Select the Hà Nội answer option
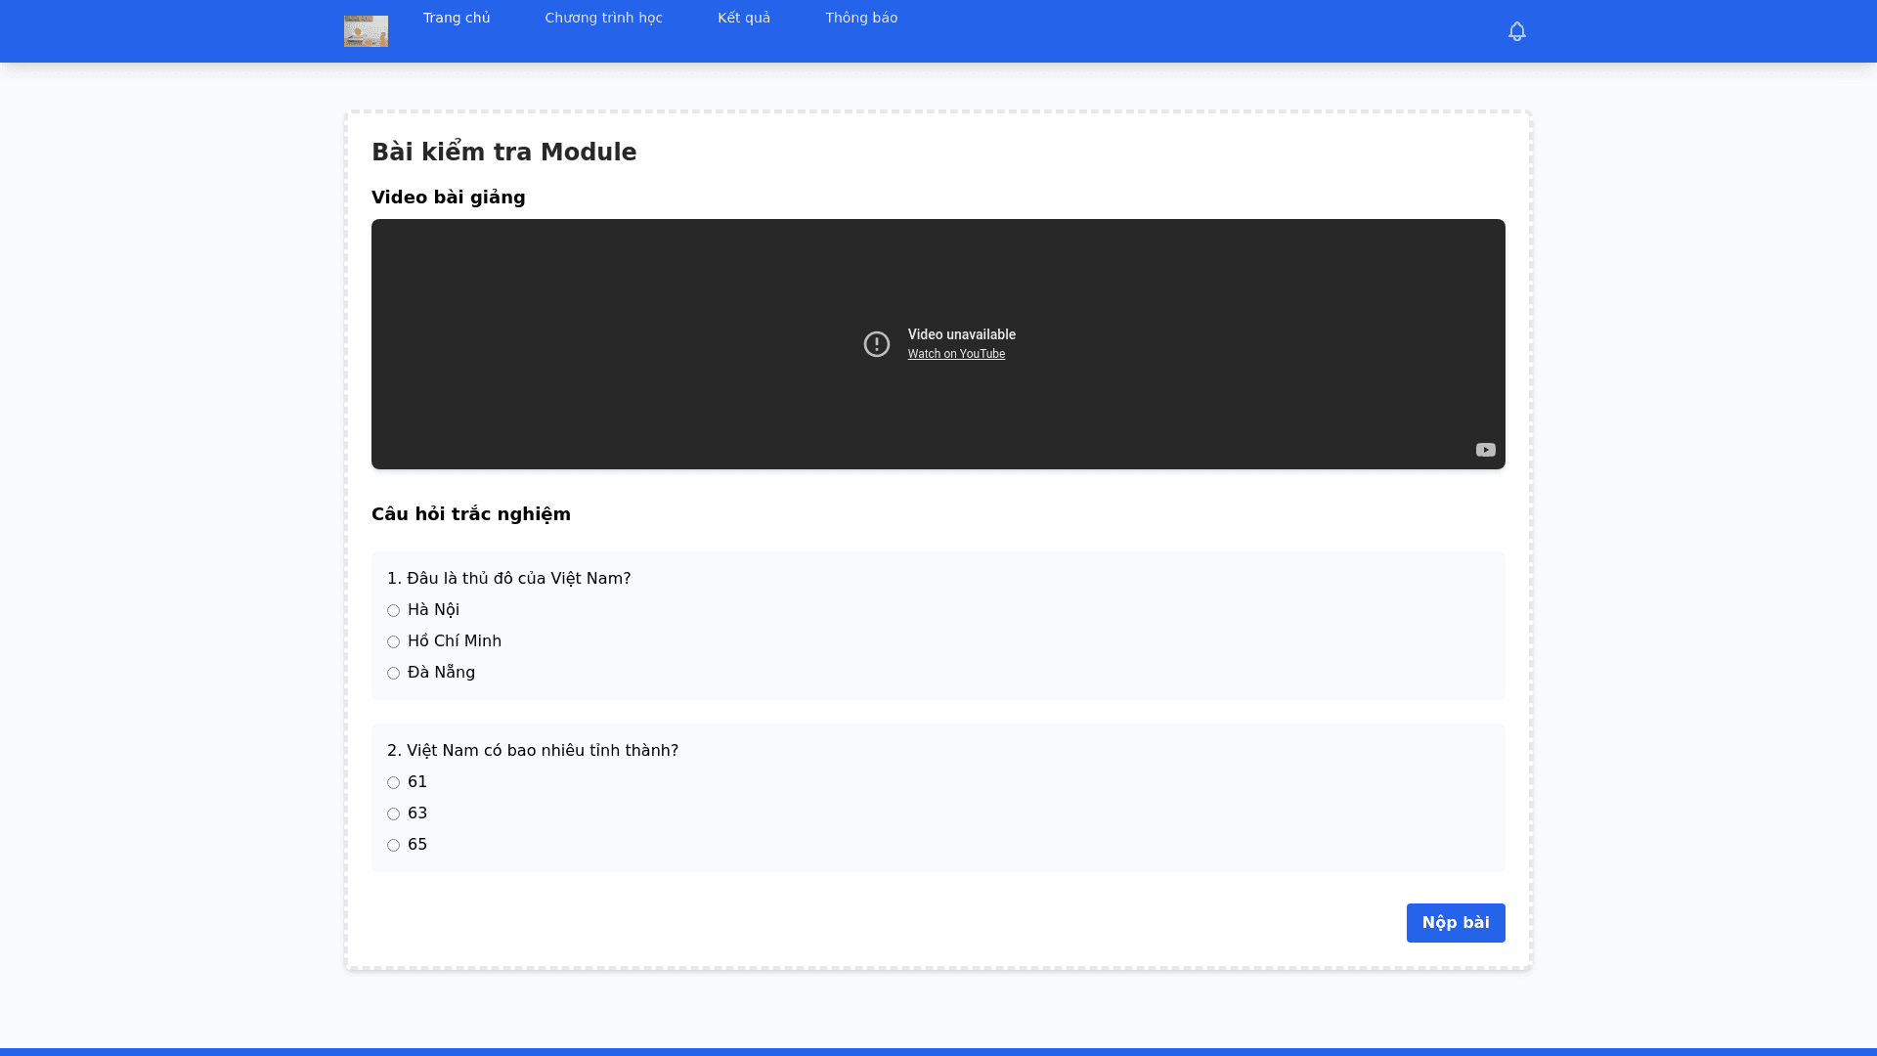 point(393,611)
